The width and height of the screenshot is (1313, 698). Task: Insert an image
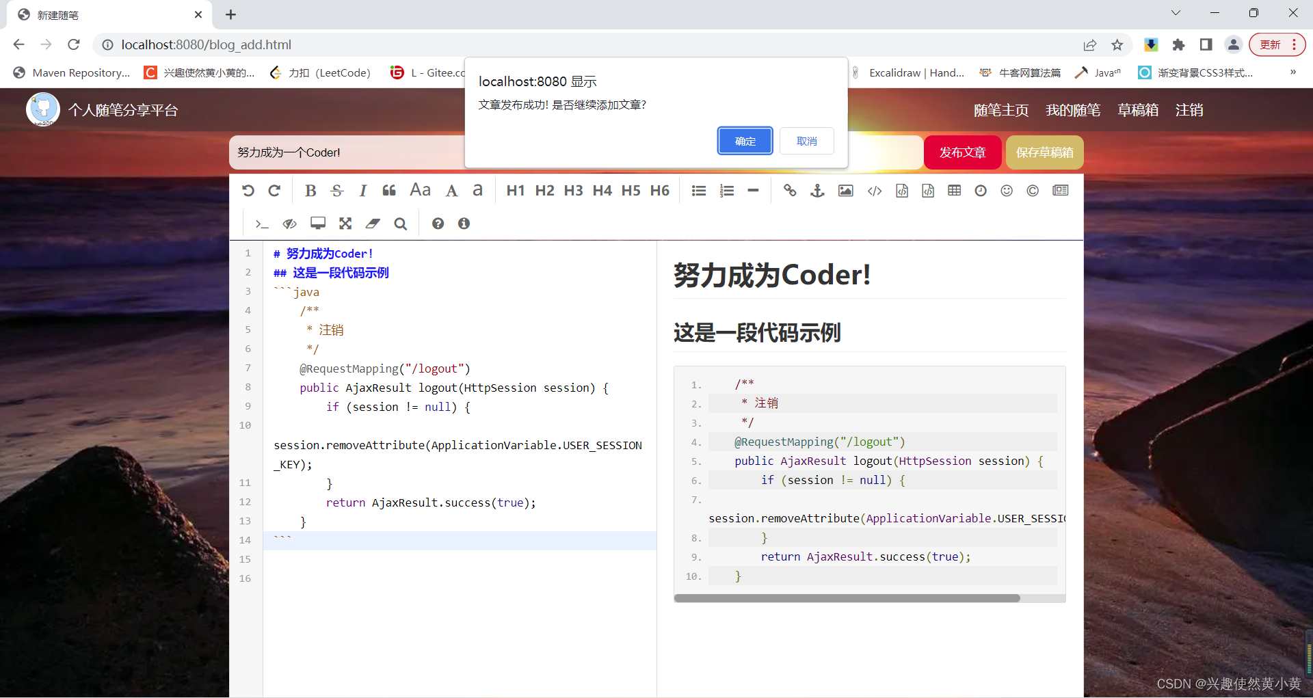[x=846, y=191]
